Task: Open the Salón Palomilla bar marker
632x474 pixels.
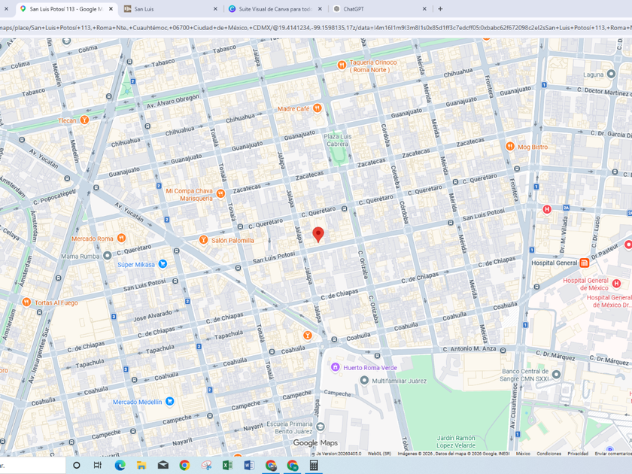Action: pyautogui.click(x=204, y=240)
